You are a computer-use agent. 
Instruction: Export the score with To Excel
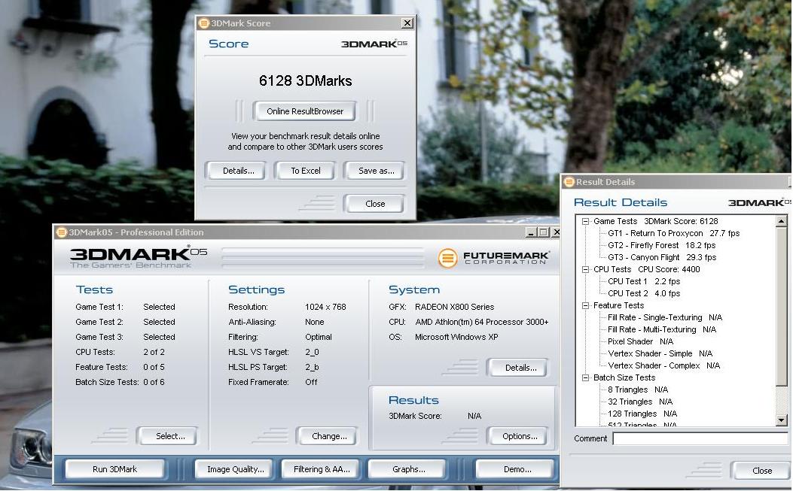(x=306, y=171)
